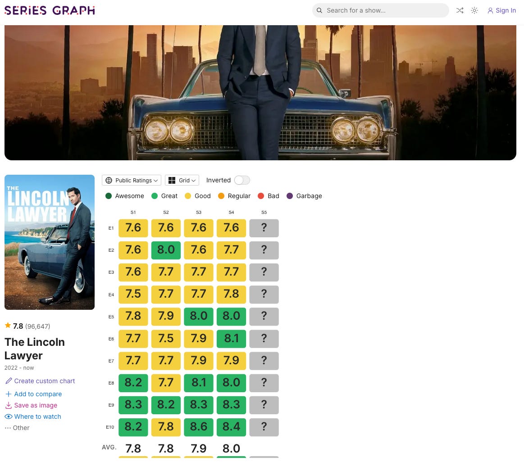Select S4 E7 rating cell 7.9
The width and height of the screenshot is (524, 462).
(231, 361)
